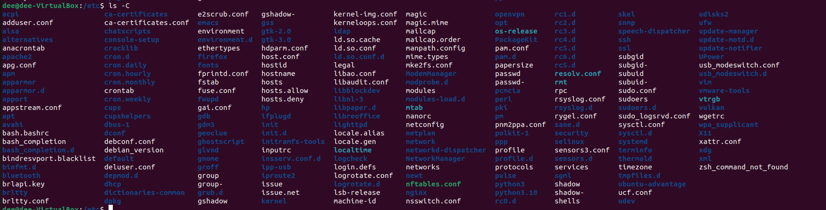Screen dimensions: 826x210
Task: Click the bindresvport.blacklist entry
Action: (49, 159)
